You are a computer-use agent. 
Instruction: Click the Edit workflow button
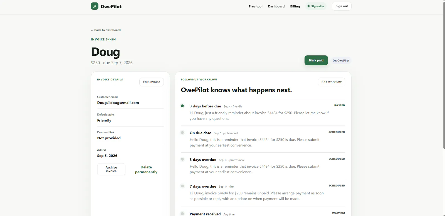pyautogui.click(x=331, y=82)
